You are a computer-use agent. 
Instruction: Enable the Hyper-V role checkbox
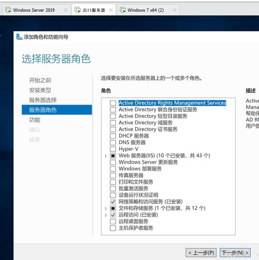[x=113, y=149]
